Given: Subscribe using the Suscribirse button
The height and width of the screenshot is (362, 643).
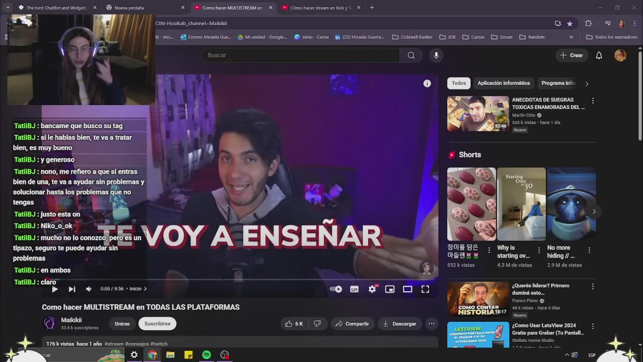Looking at the screenshot, I should [x=157, y=324].
